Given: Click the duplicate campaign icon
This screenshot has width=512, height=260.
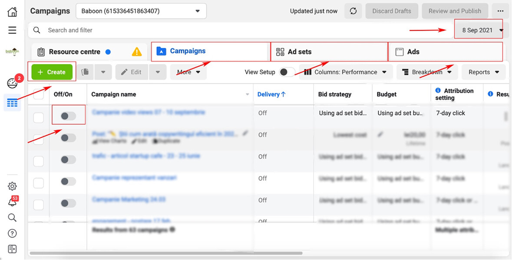Looking at the screenshot, I should click(x=85, y=72).
